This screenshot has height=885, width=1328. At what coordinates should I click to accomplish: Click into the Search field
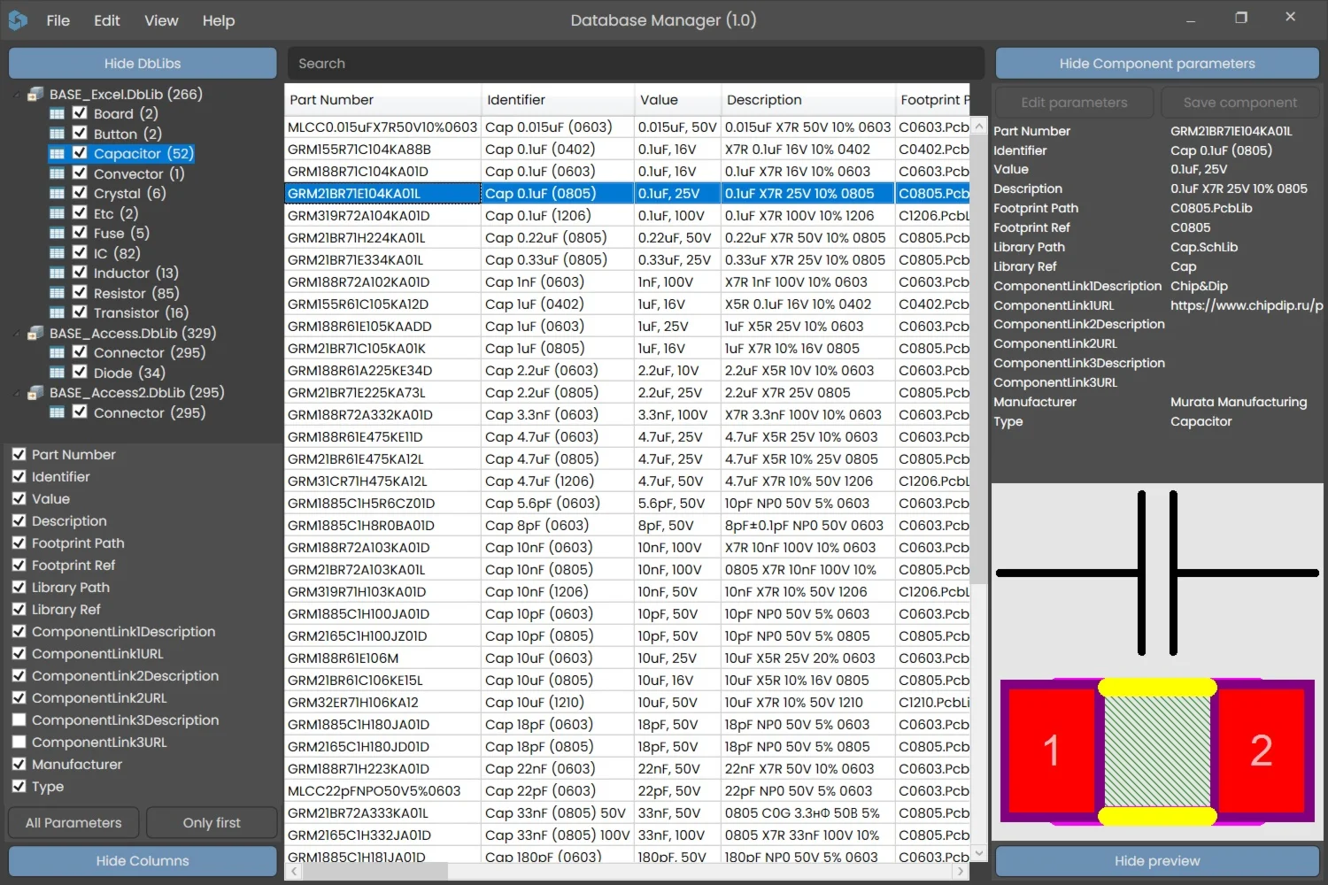tap(635, 64)
